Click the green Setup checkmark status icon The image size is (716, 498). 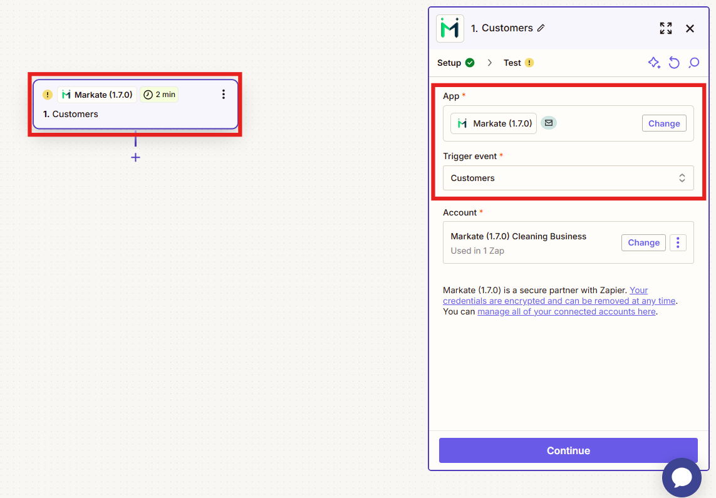pyautogui.click(x=470, y=63)
